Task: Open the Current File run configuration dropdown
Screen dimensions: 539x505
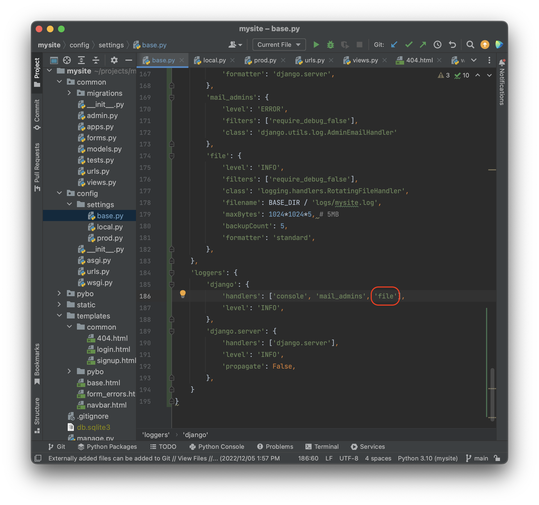Action: (x=279, y=45)
